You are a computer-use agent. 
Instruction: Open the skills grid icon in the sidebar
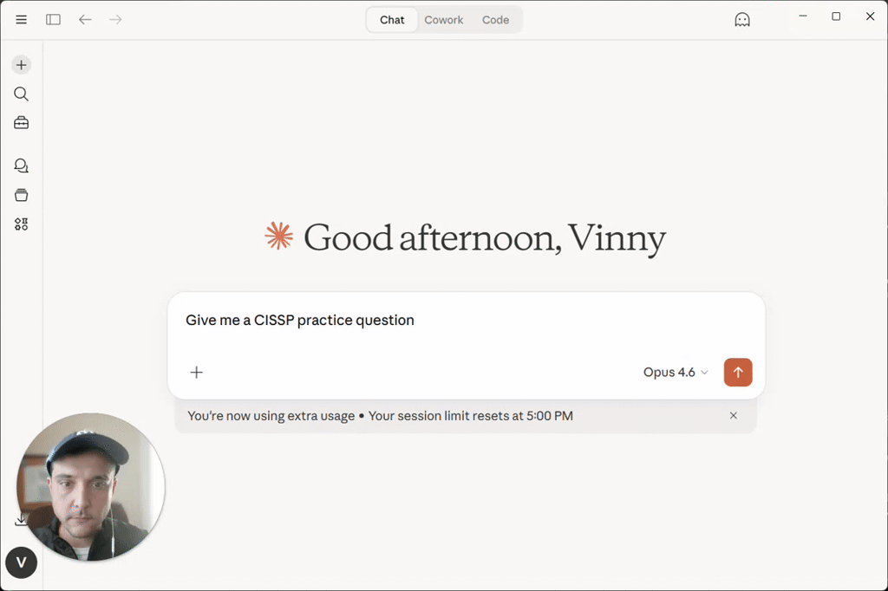click(21, 224)
